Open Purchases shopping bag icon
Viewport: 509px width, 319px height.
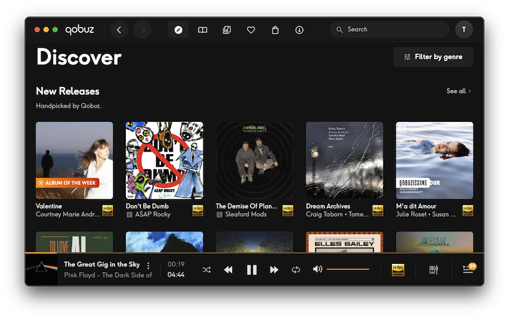[x=275, y=30]
